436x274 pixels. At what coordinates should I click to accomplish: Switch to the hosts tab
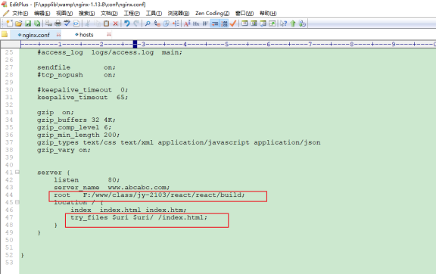(86, 35)
